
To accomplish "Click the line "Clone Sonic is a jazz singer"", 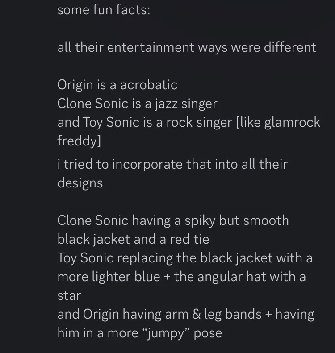I will pos(137,104).
